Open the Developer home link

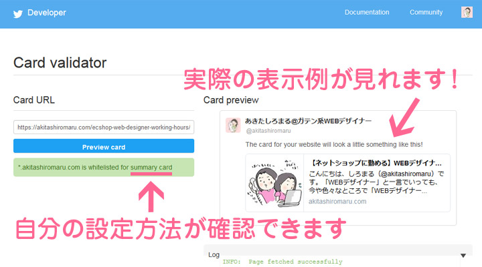[47, 13]
